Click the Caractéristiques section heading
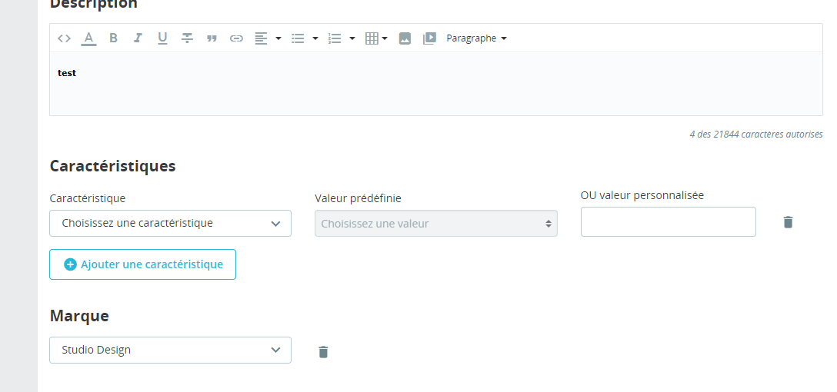 tap(112, 166)
